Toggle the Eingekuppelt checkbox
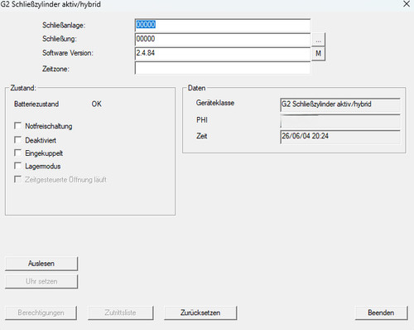 17,153
